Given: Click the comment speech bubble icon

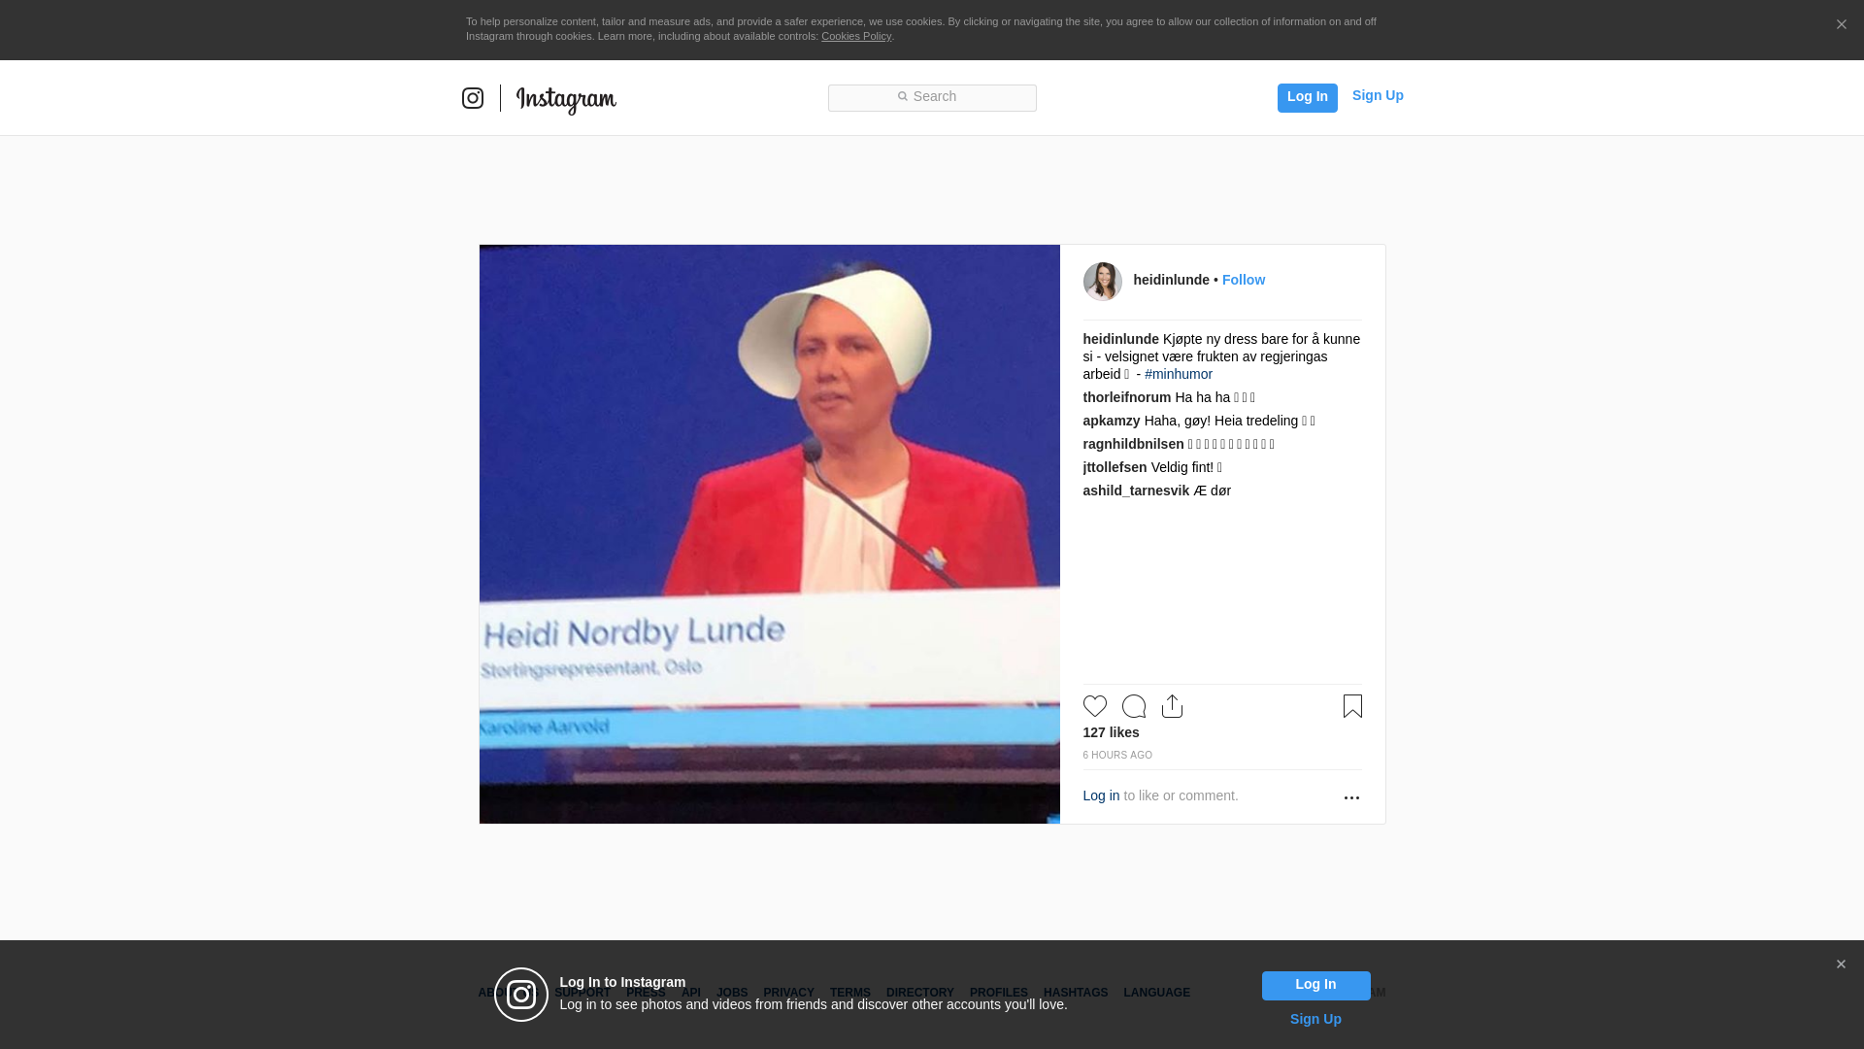Looking at the screenshot, I should point(1133,706).
